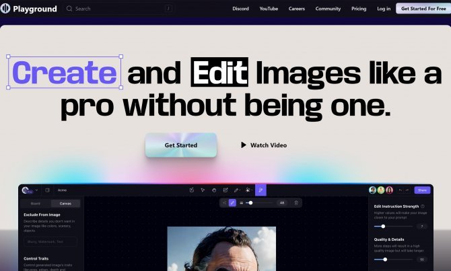The image size is (451, 271).
Task: Open the Pricing page
Action: click(x=359, y=9)
